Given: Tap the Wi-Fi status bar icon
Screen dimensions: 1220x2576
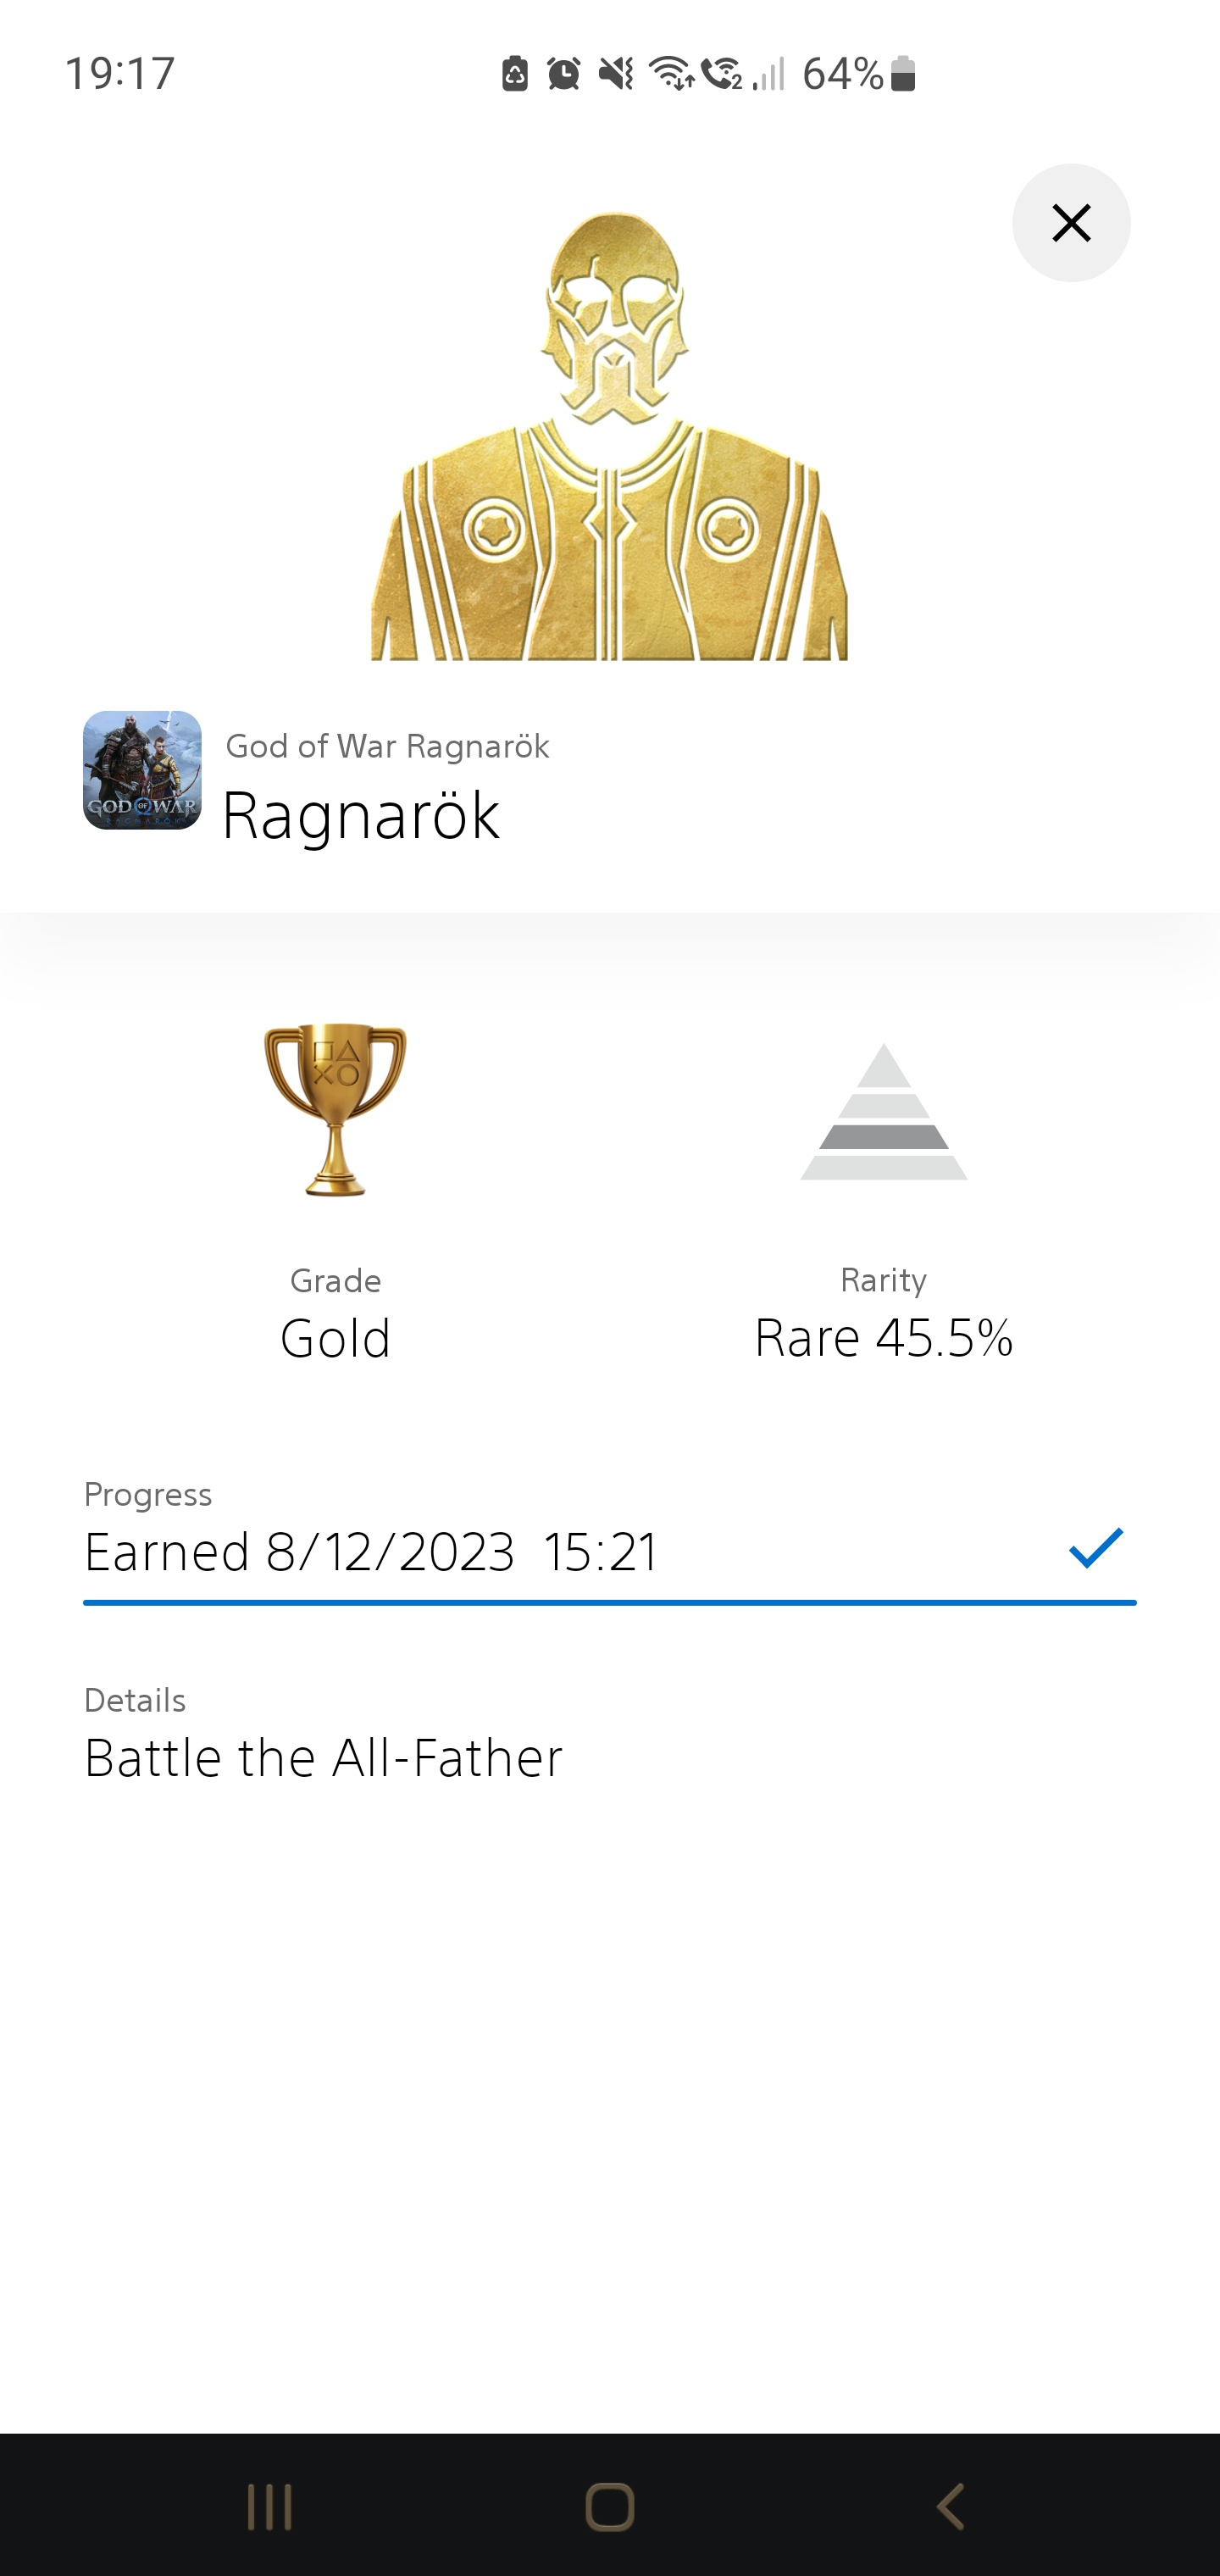Looking at the screenshot, I should 670,73.
